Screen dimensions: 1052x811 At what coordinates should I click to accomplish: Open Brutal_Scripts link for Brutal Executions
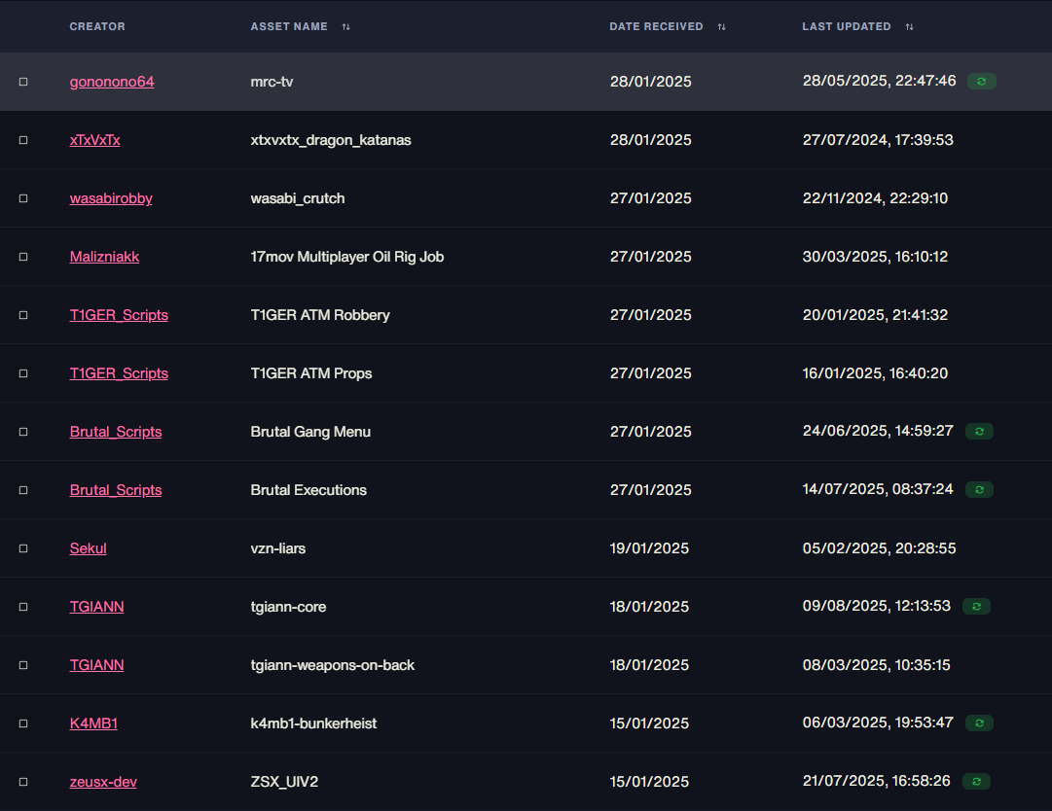[x=116, y=490]
